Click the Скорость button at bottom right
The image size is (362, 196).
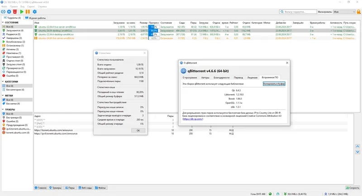point(352,188)
